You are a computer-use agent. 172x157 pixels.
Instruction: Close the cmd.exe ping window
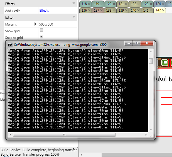click(x=147, y=43)
